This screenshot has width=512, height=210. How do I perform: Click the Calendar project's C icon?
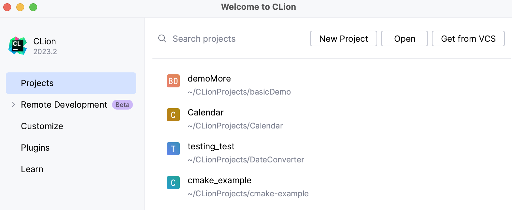tap(173, 115)
